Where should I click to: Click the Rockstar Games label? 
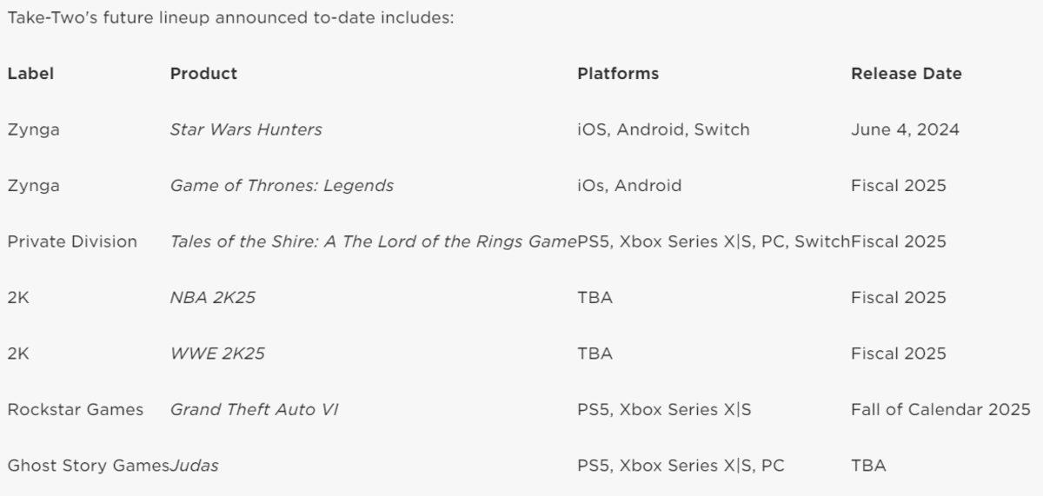tap(76, 409)
